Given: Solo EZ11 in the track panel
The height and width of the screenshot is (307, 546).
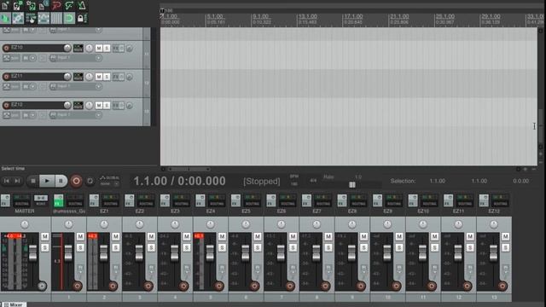Looking at the screenshot, I should tap(107, 77).
